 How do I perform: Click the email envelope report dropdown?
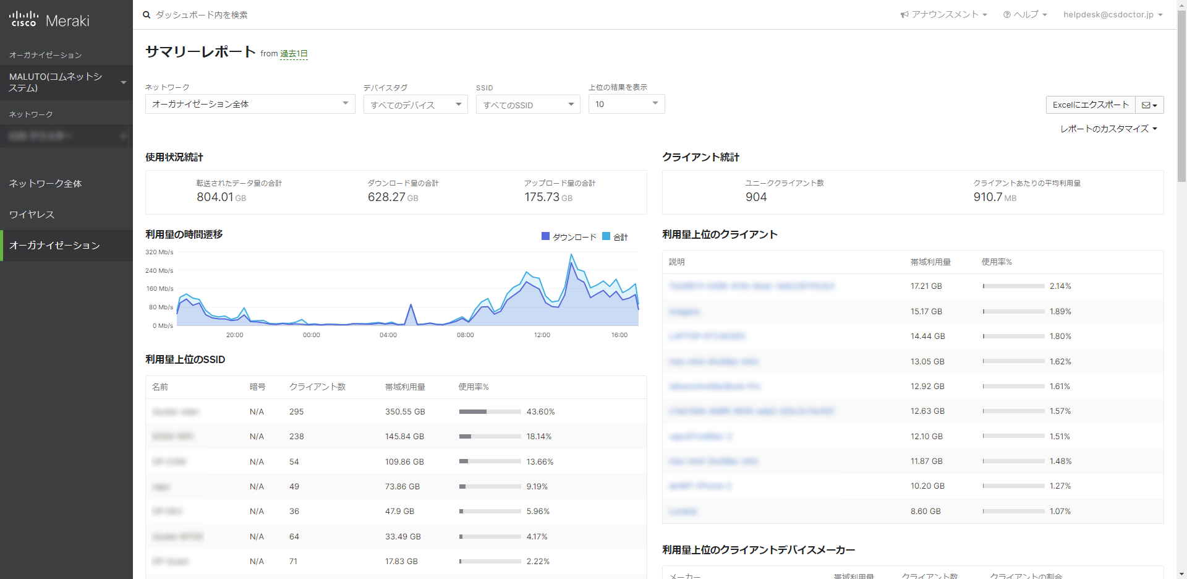point(1149,105)
